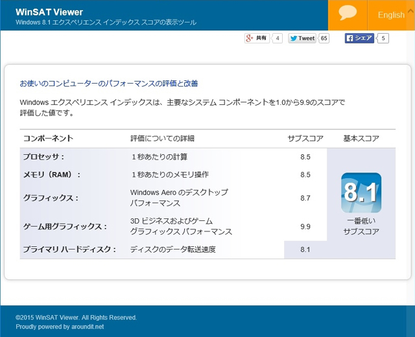Click the gaming graphics subscore 9.9
415x337 pixels.
(x=305, y=227)
